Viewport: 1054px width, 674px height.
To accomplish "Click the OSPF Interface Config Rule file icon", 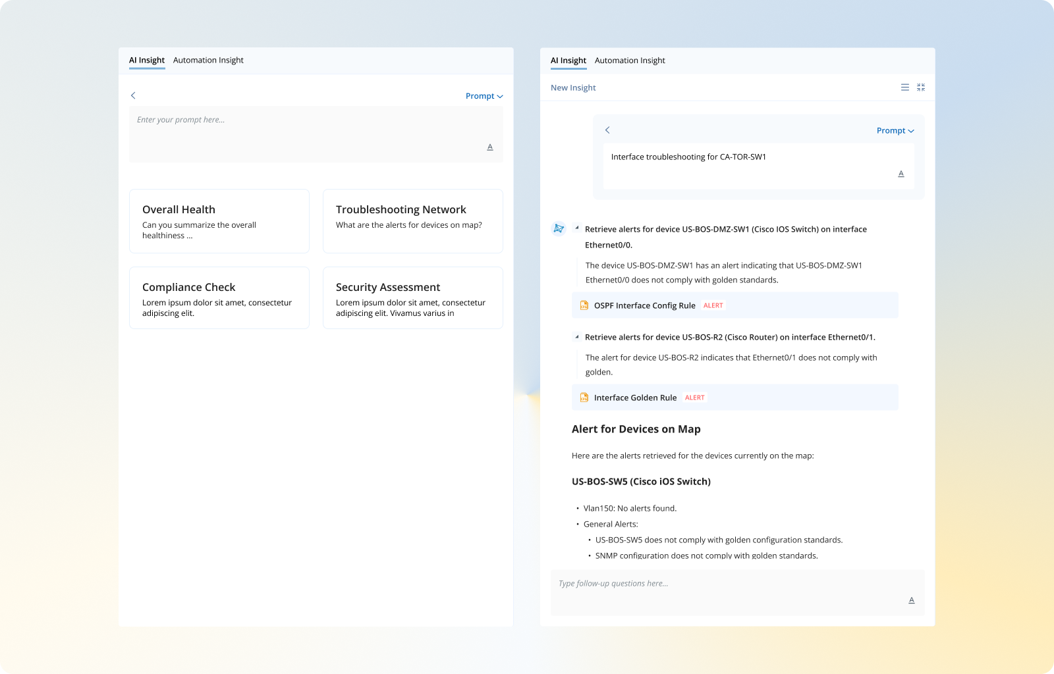I will (x=584, y=305).
